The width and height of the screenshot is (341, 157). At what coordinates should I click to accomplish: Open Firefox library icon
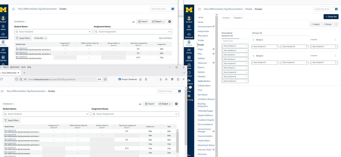click(x=166, y=79)
